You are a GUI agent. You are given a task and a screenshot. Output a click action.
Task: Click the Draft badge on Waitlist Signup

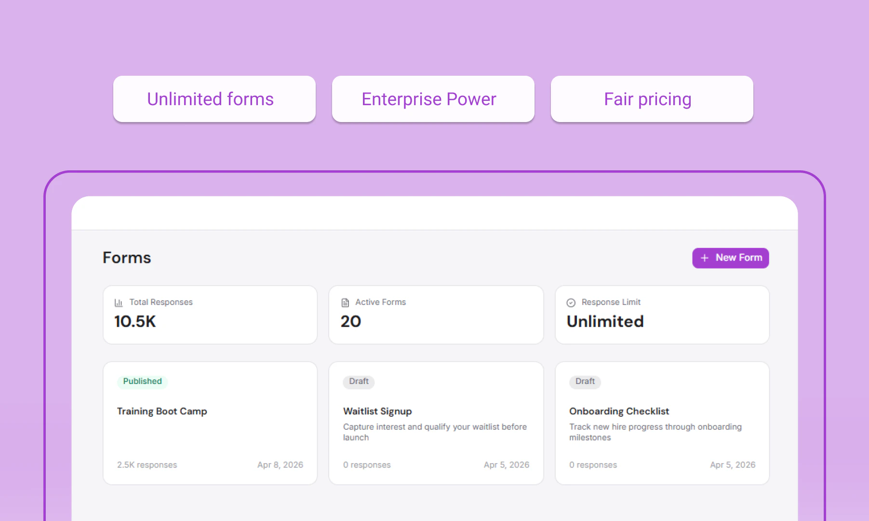(358, 382)
